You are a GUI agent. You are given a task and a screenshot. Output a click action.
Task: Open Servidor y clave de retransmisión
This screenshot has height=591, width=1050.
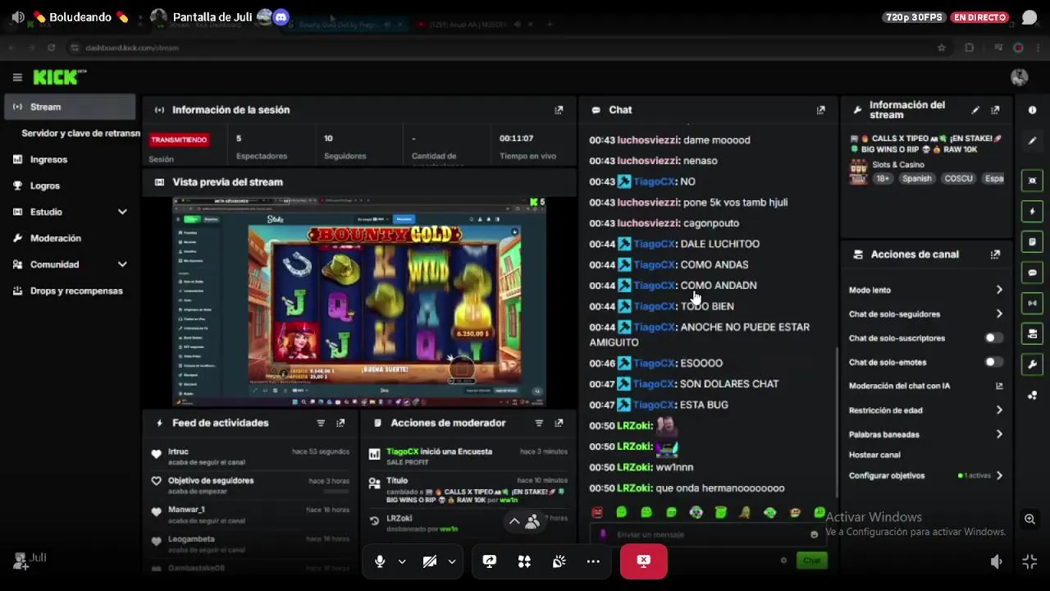80,133
